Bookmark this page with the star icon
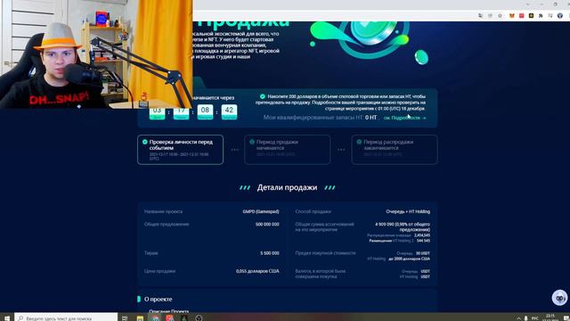The width and height of the screenshot is (570, 321). (x=501, y=16)
